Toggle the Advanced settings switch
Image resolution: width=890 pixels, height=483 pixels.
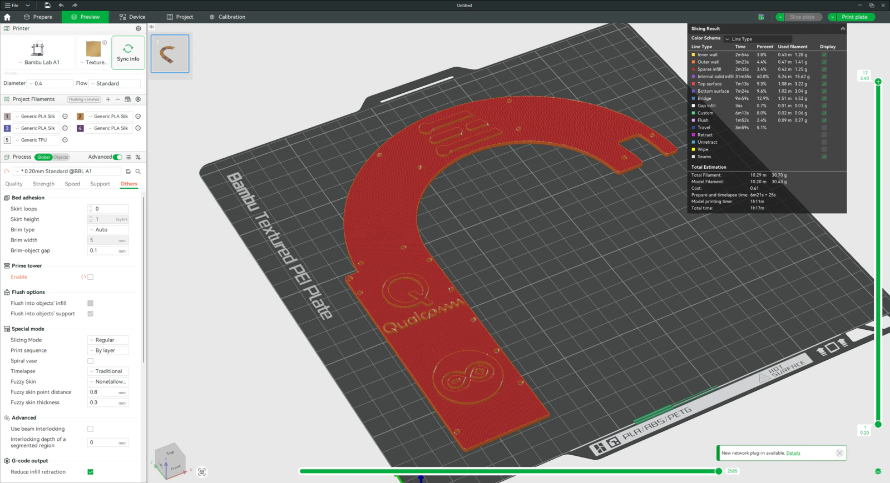117,157
